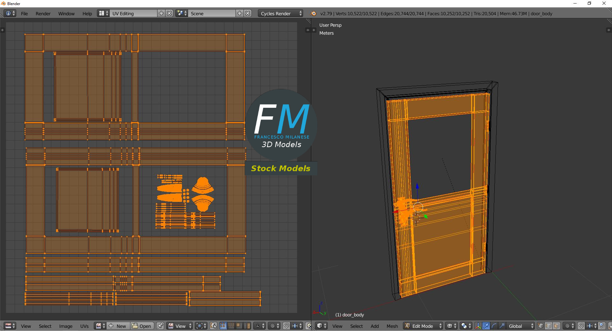Screen dimensions: 612x331
Task: Select UV edge selection mode
Action: (231, 326)
